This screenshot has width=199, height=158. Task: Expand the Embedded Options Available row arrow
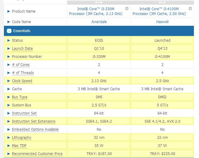point(9,130)
